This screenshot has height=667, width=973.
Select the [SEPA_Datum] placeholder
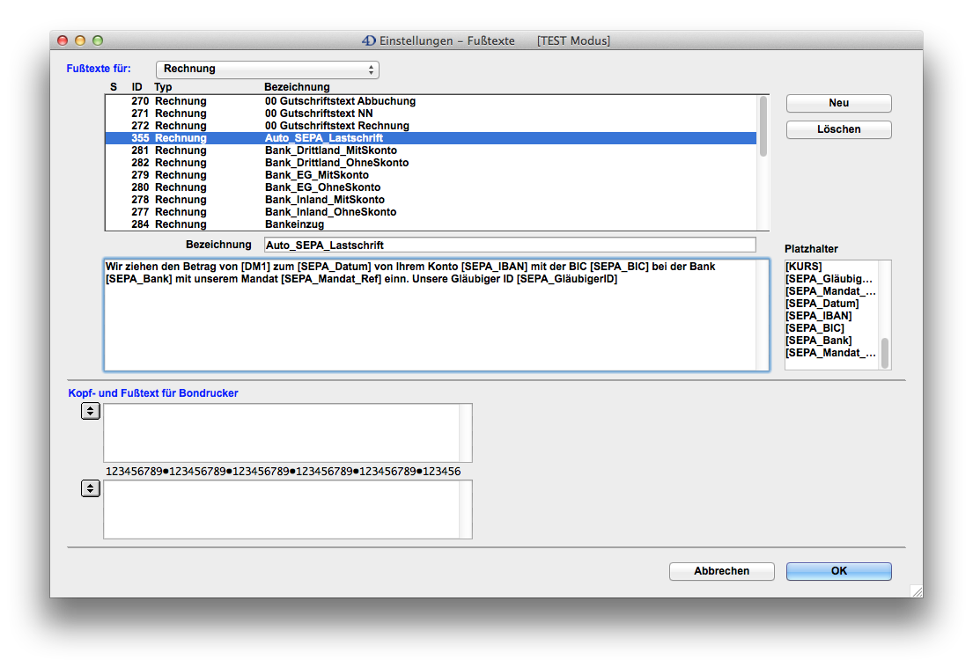(x=822, y=304)
